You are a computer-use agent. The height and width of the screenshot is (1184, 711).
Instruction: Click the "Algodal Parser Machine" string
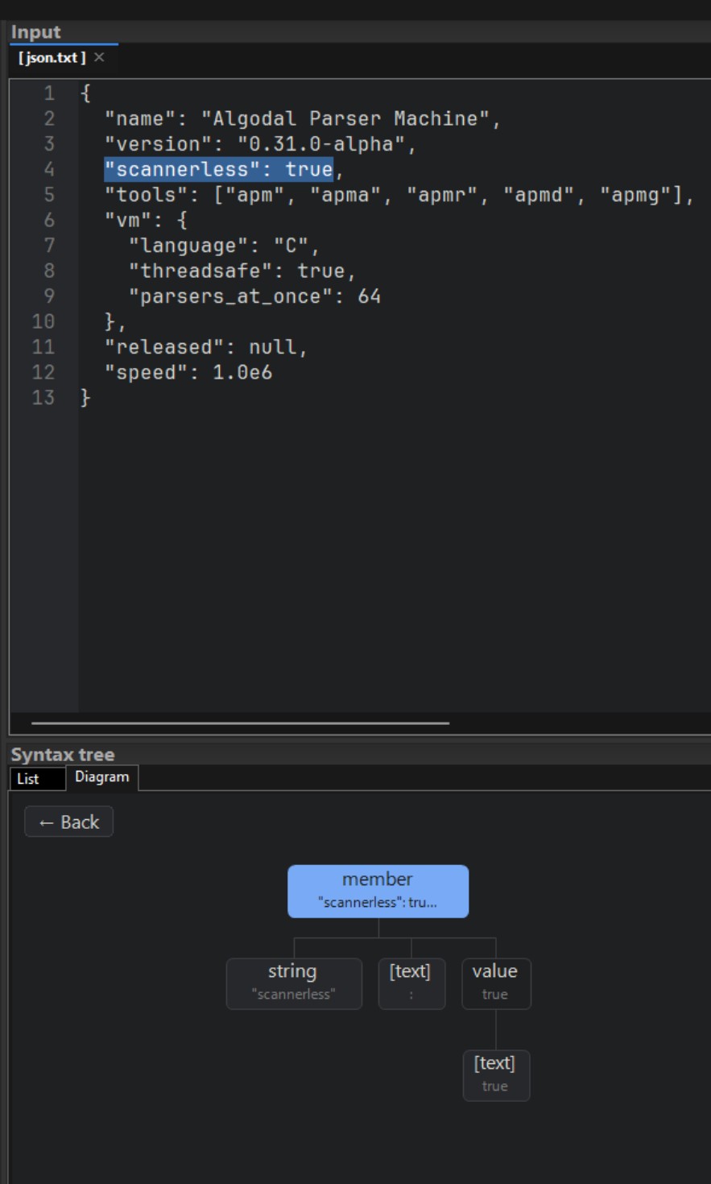[x=345, y=118]
